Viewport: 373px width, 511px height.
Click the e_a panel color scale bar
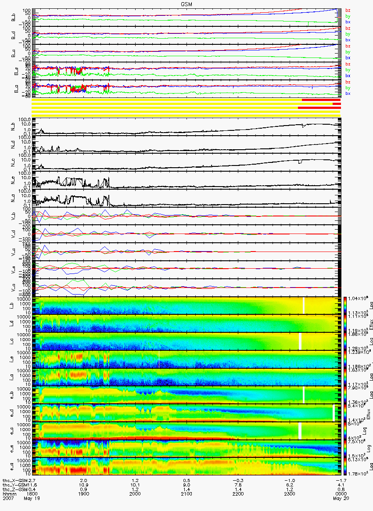345,467
